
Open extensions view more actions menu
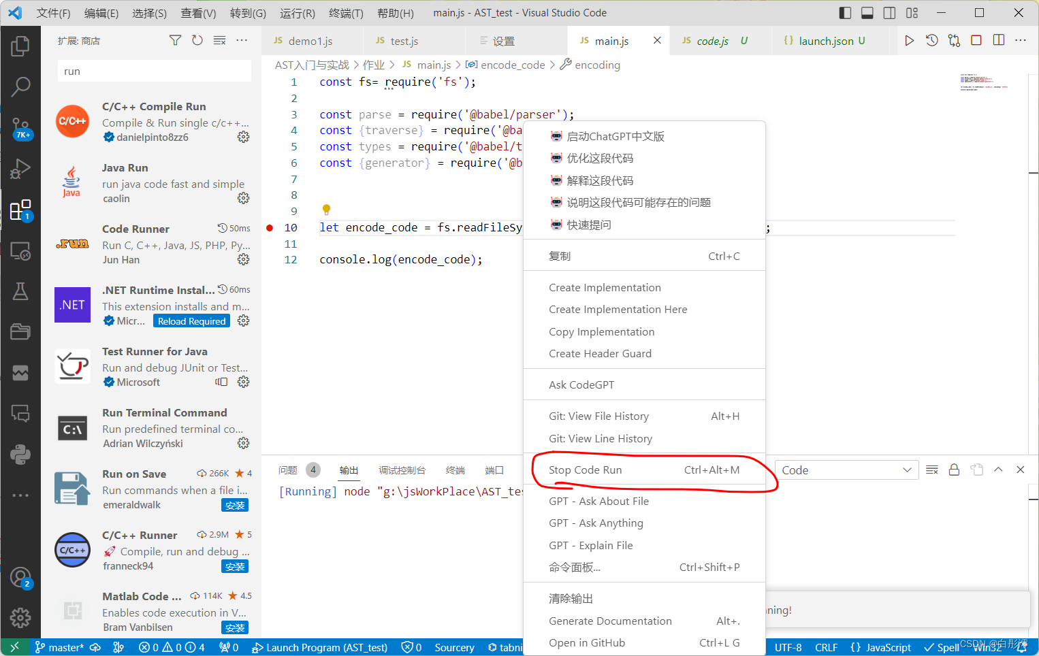pos(242,41)
